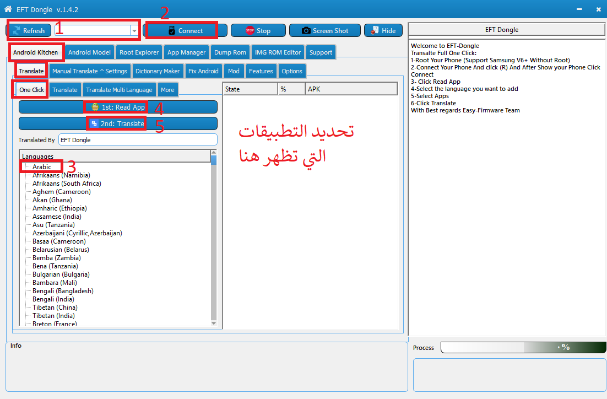This screenshot has width=607, height=399.
Task: Click the Hide button
Action: coord(383,31)
